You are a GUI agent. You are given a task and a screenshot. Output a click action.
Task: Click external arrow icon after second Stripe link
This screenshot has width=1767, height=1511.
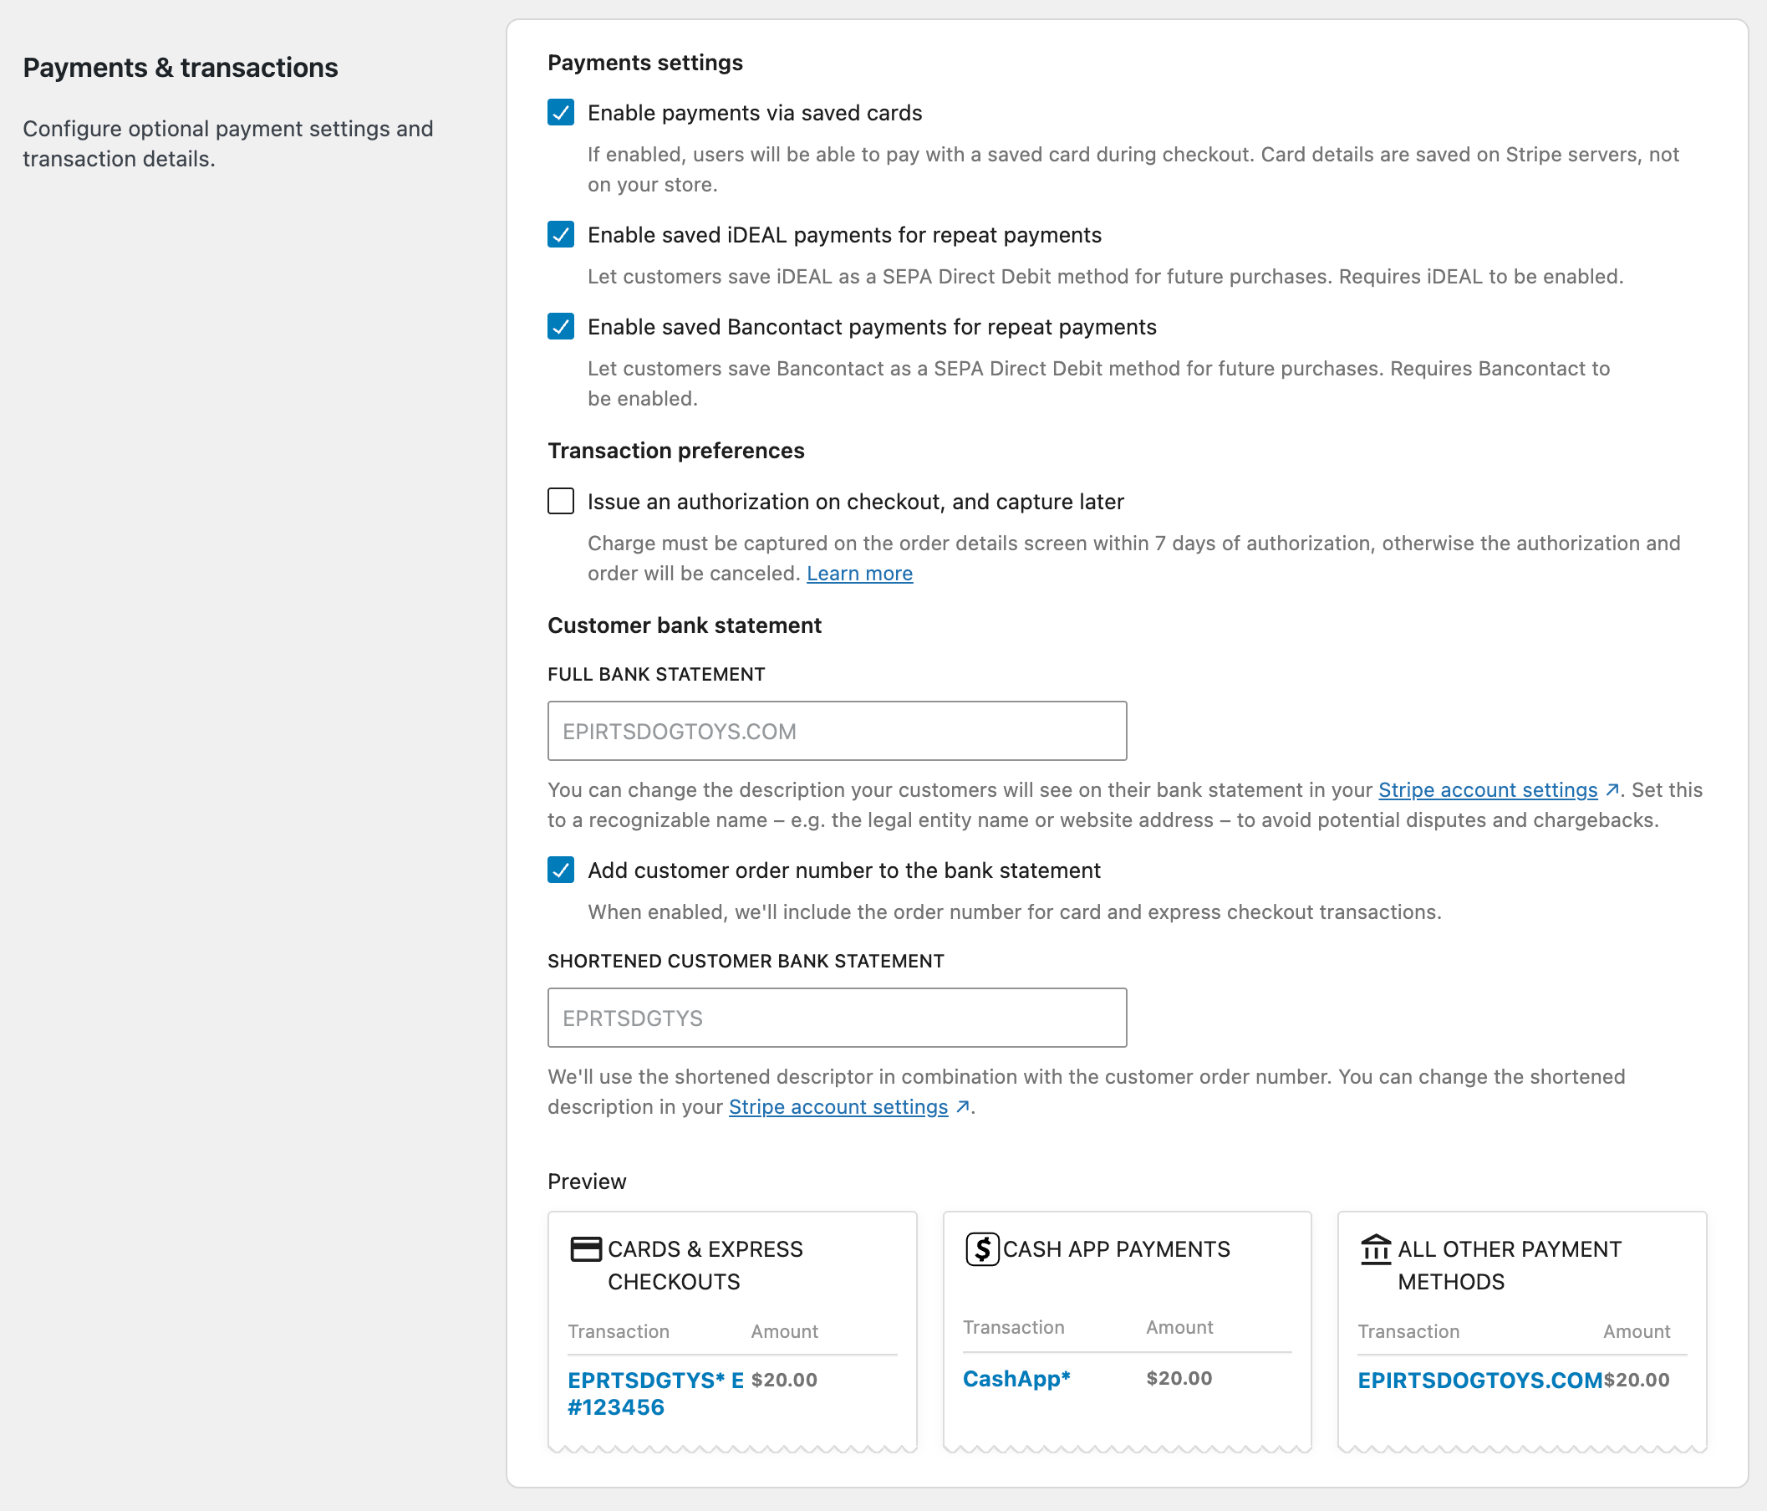pyautogui.click(x=963, y=1106)
